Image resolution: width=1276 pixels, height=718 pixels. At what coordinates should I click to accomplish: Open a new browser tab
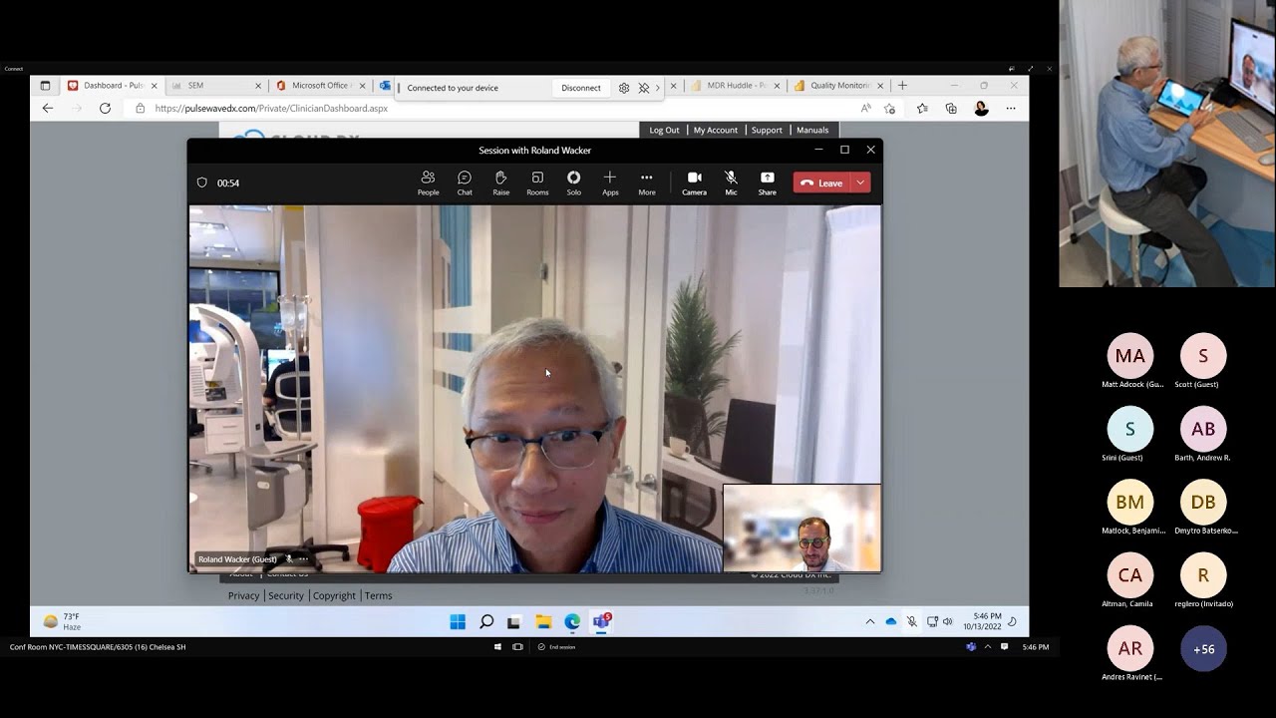902,86
